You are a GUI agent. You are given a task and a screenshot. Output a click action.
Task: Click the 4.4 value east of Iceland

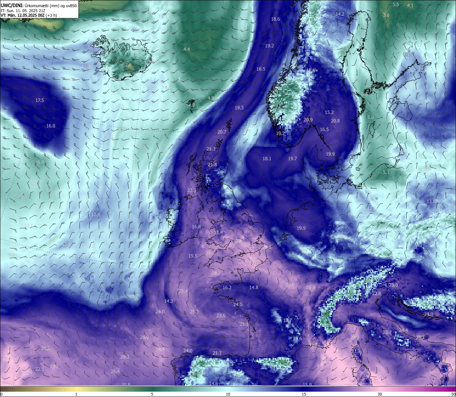click(x=187, y=49)
